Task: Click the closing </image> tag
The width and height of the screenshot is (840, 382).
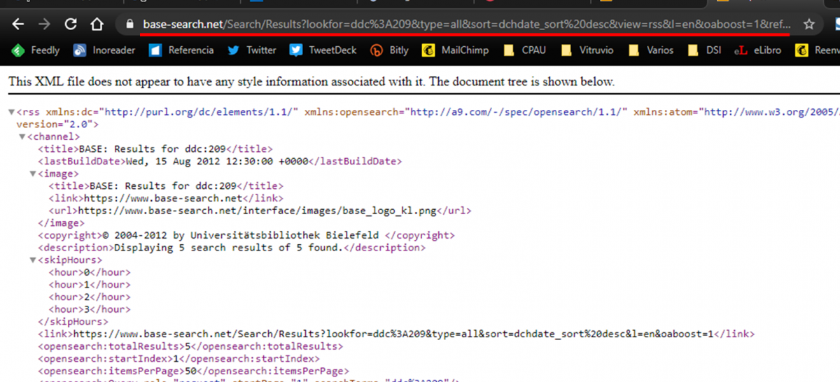Action: pos(62,223)
